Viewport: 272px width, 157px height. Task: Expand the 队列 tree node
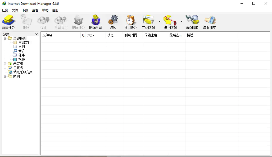tap(5, 76)
